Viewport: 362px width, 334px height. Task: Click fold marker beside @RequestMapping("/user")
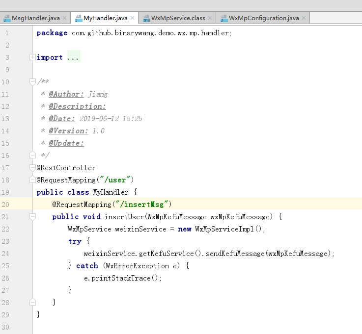click(32, 180)
